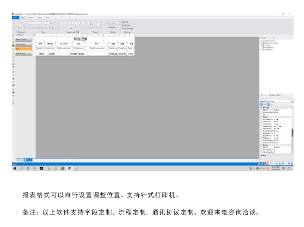Image resolution: width=304 pixels, height=227 pixels.
Task: Expand the Data Sources tree node
Action: 261,41
